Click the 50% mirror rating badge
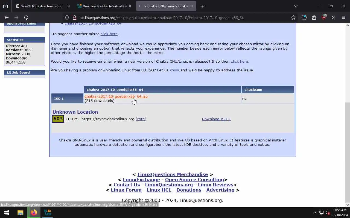This screenshot has width=350, height=218. [58, 119]
